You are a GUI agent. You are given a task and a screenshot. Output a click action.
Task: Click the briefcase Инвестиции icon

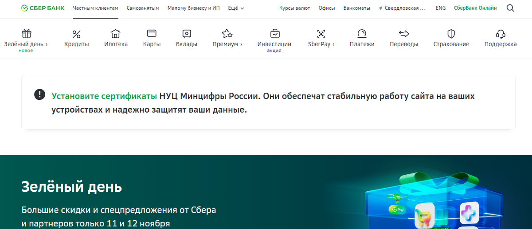274,34
